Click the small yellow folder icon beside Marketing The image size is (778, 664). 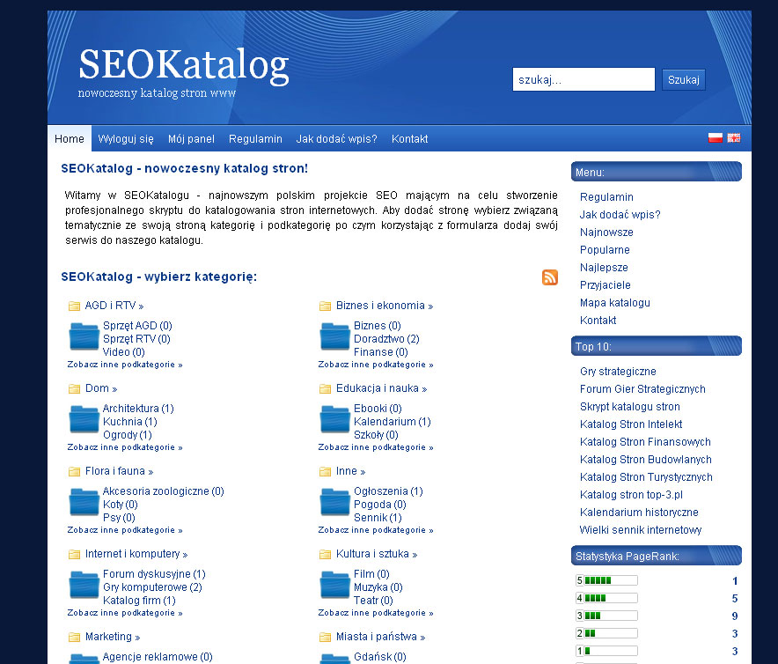click(x=74, y=637)
